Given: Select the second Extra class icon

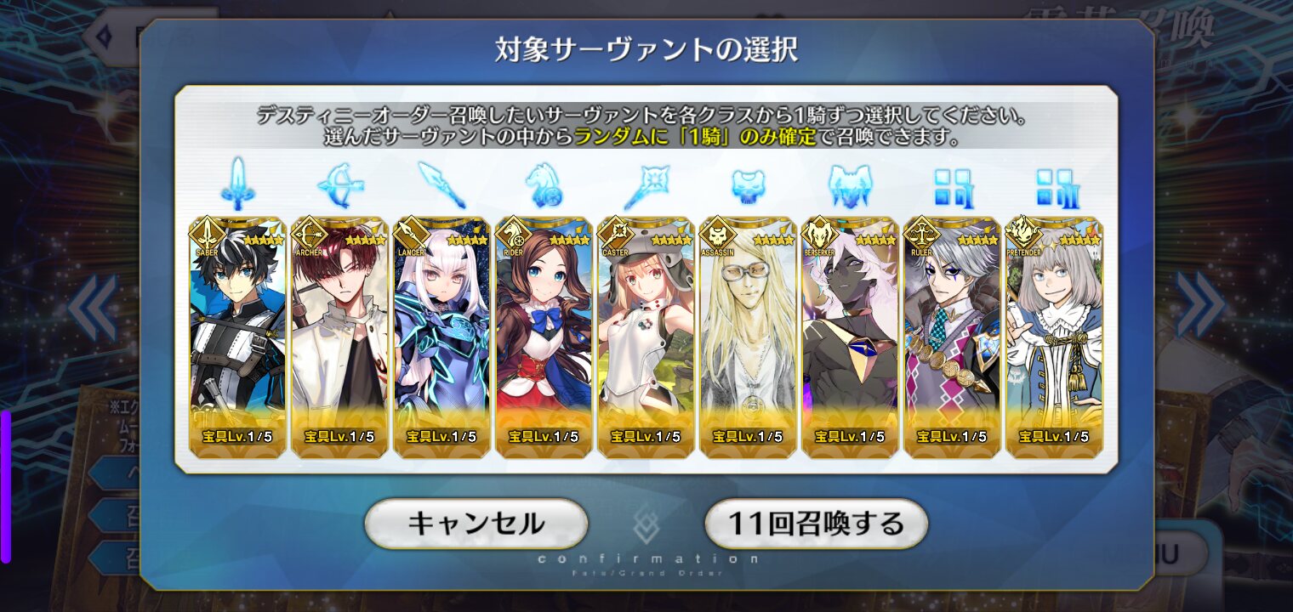Looking at the screenshot, I should pos(1054,187).
